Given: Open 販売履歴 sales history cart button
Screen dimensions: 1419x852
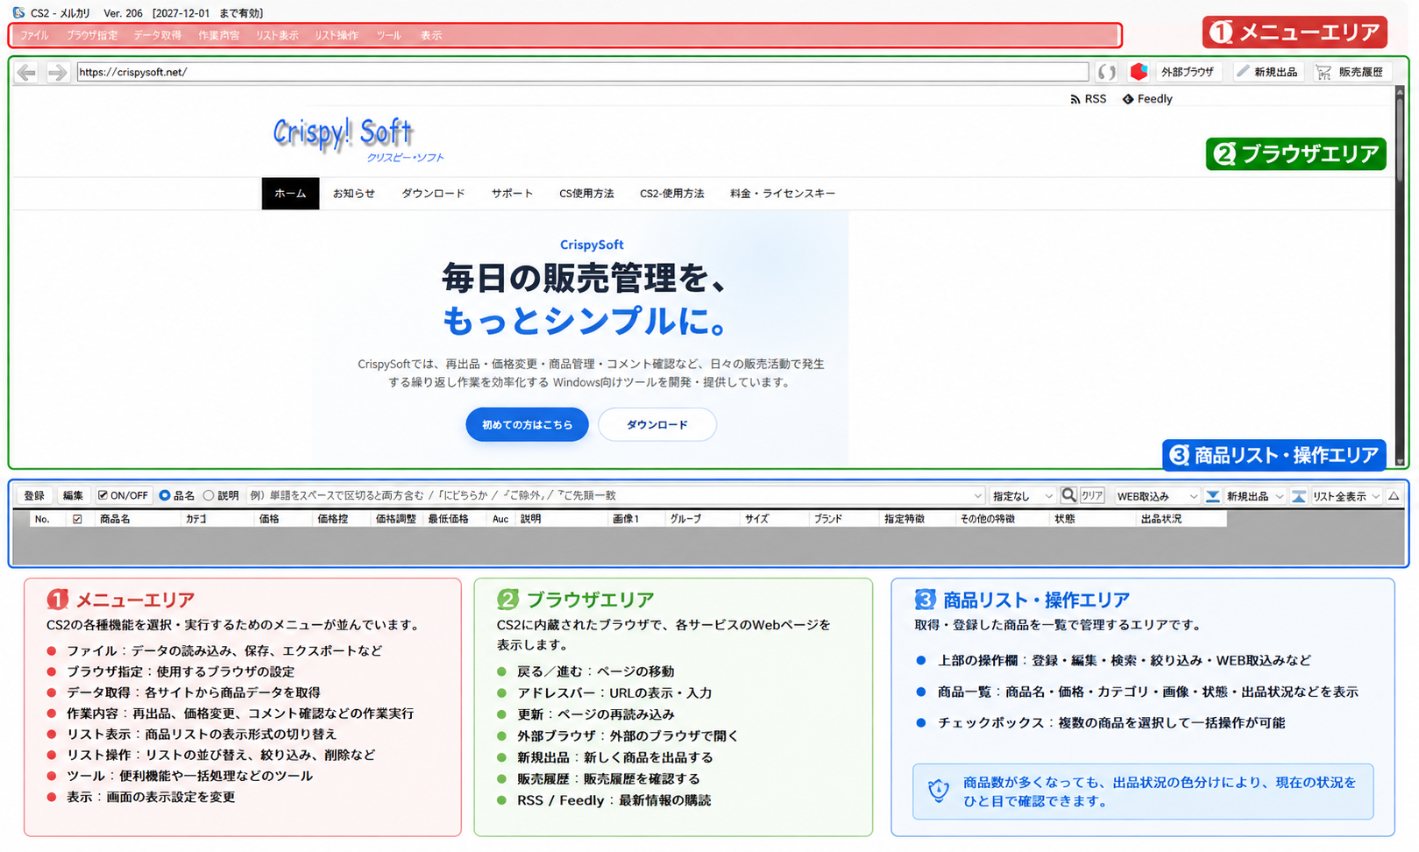Looking at the screenshot, I should click(1351, 72).
